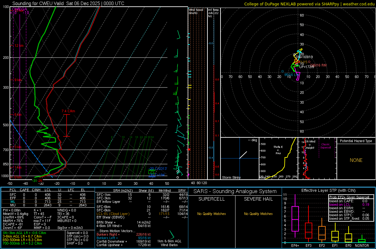The height and width of the screenshot is (249, 376).
Task: Select the 7.4 C/km lapse rate label
Action: 68,111
